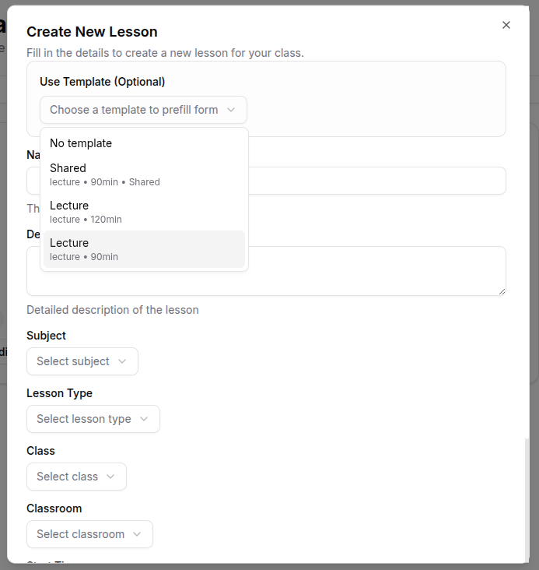Click the chevron arrow beside Select subject
The width and height of the screenshot is (539, 570).
[122, 361]
